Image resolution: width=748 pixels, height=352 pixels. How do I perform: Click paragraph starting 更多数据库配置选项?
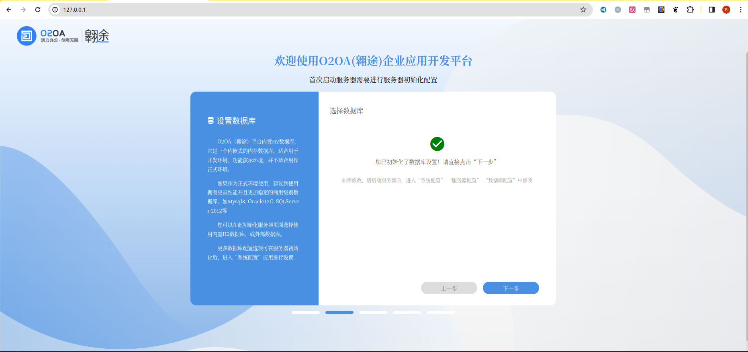pos(253,253)
